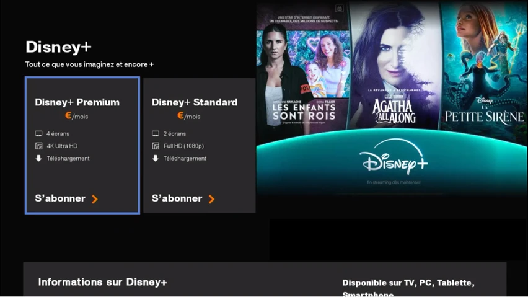
Task: Select the Disney+ Standard plan heading
Action: point(194,102)
